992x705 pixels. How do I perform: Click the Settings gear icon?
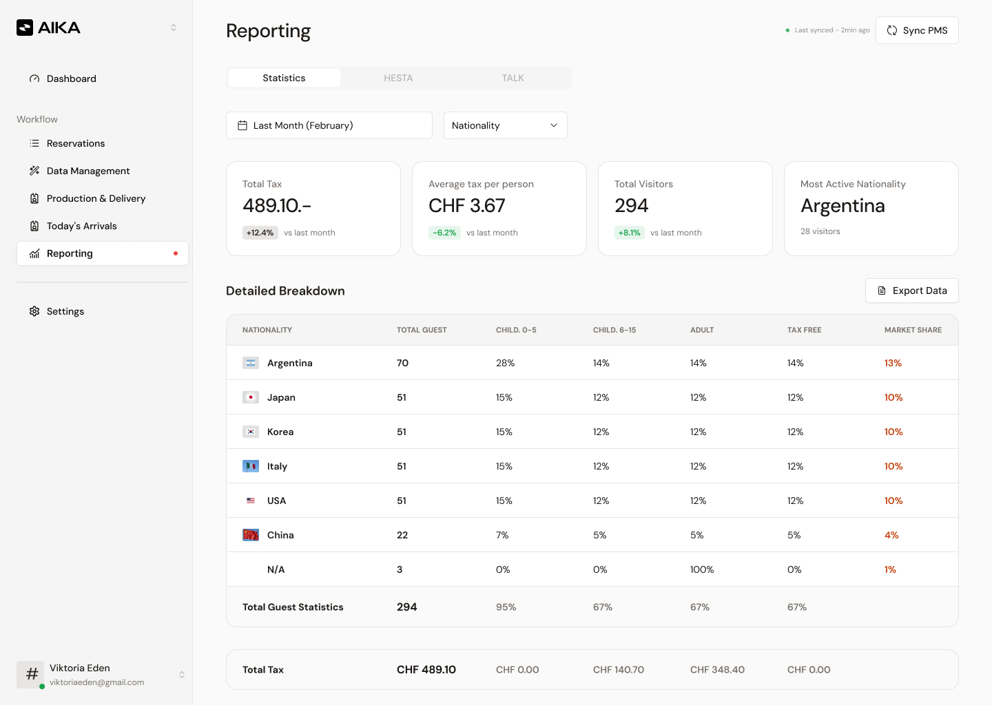(x=34, y=311)
